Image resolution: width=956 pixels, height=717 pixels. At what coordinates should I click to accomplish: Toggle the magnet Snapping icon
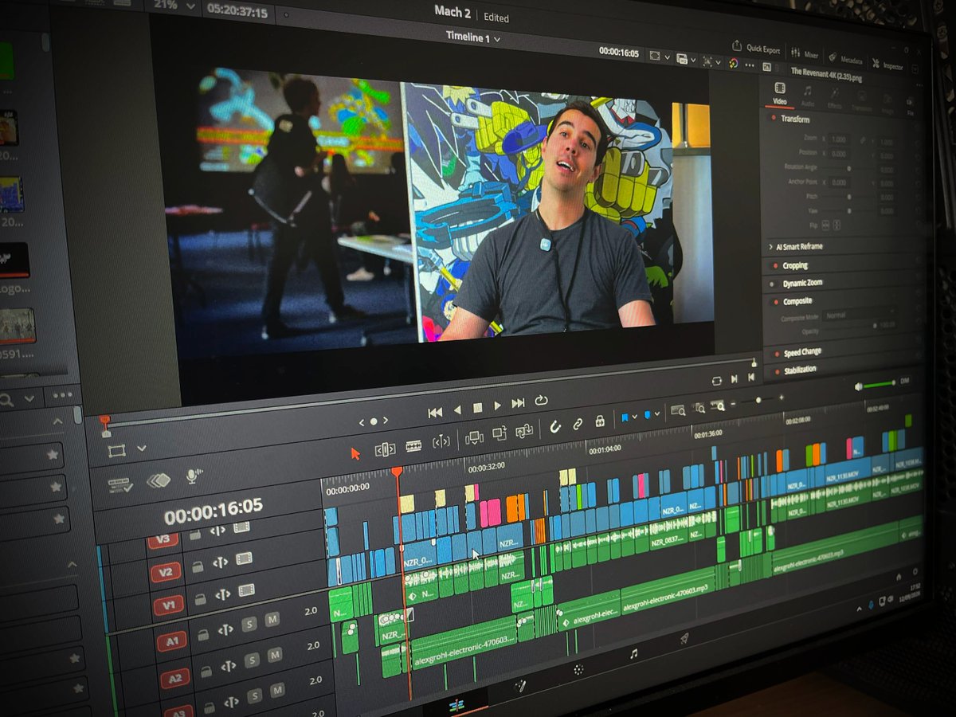tap(555, 427)
